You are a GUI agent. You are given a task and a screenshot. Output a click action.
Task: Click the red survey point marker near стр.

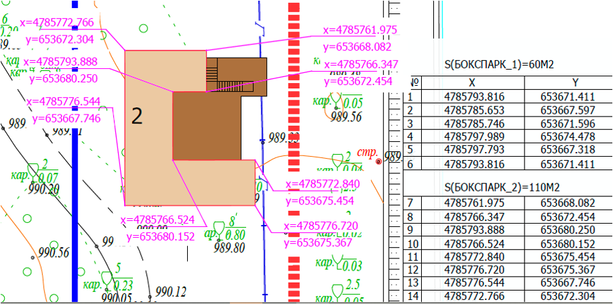tap(379, 161)
